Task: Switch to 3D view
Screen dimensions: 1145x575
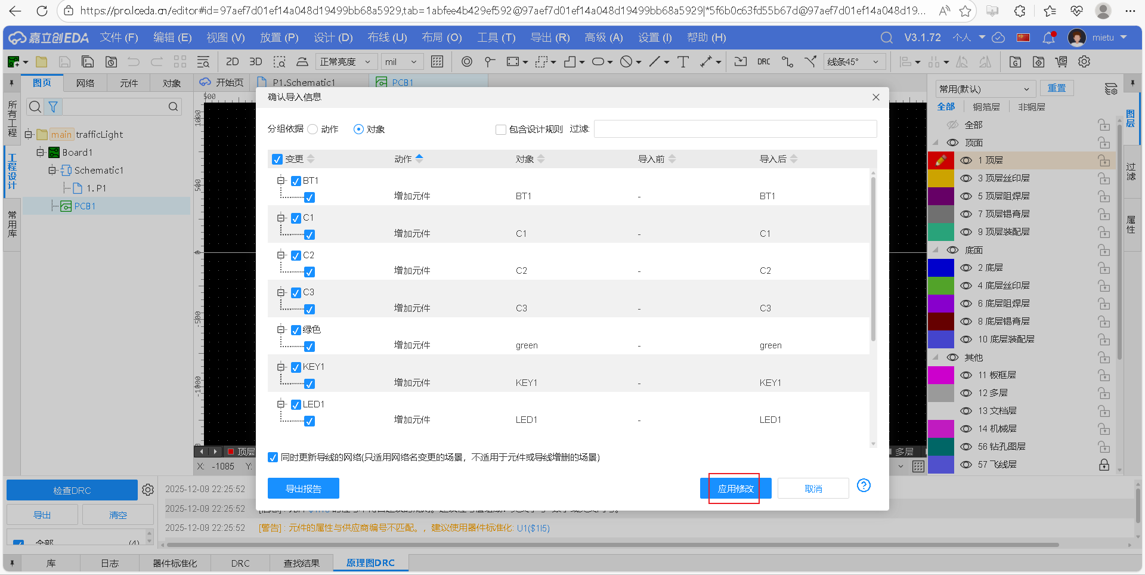Action: 255,61
